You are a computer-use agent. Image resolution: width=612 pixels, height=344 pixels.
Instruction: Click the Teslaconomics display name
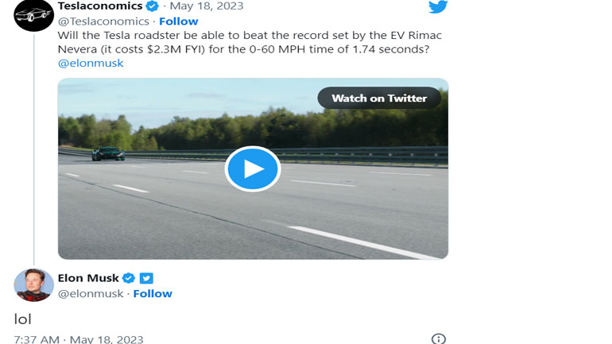click(x=99, y=6)
